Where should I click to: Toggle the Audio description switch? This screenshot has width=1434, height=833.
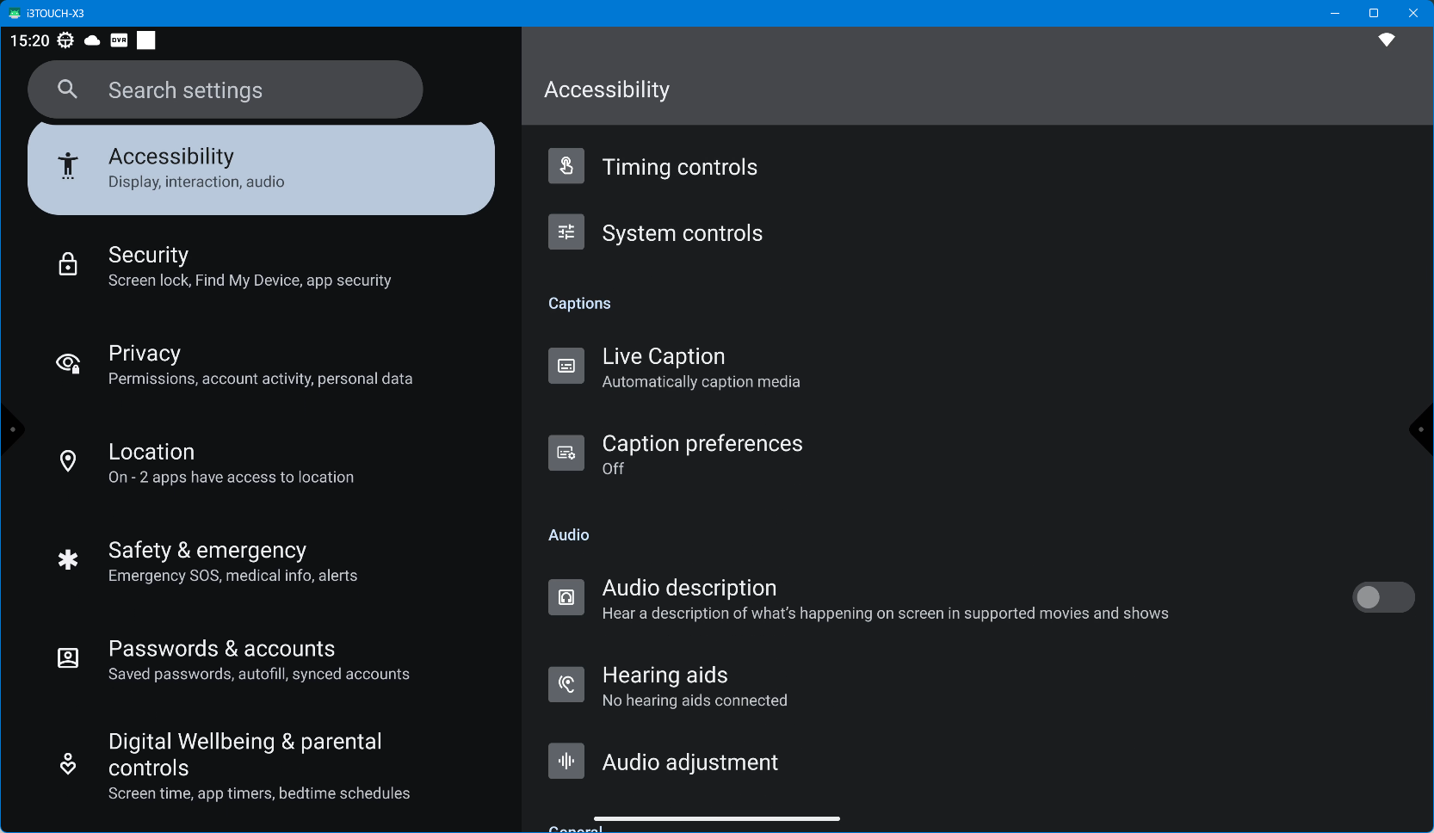pyautogui.click(x=1382, y=598)
